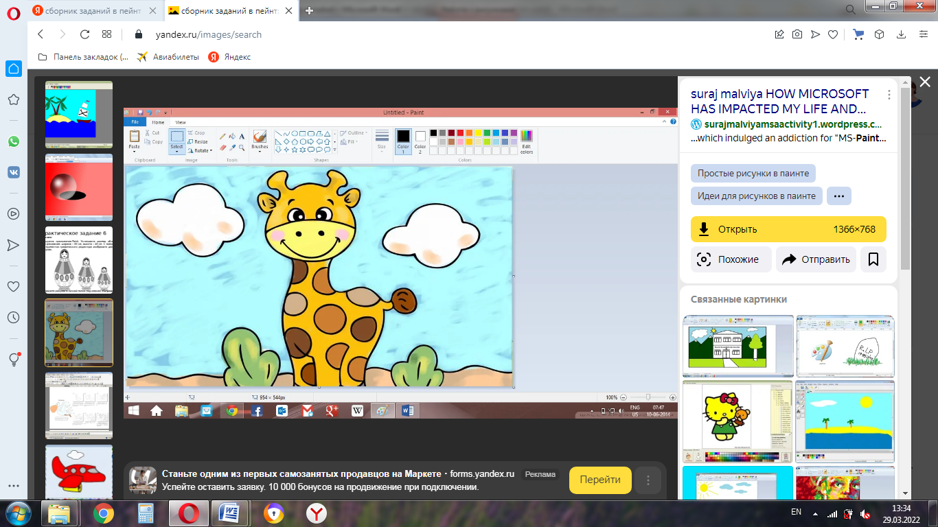Open WhatsApp in the Opera sidebar
Screen dimensions: 938x527
tap(14, 141)
